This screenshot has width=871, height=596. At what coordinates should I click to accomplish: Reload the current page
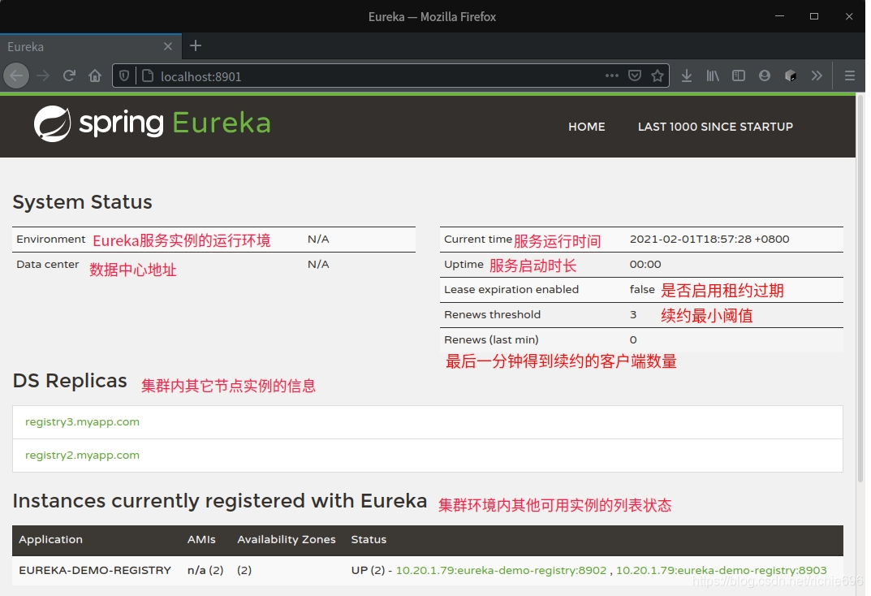tap(69, 76)
